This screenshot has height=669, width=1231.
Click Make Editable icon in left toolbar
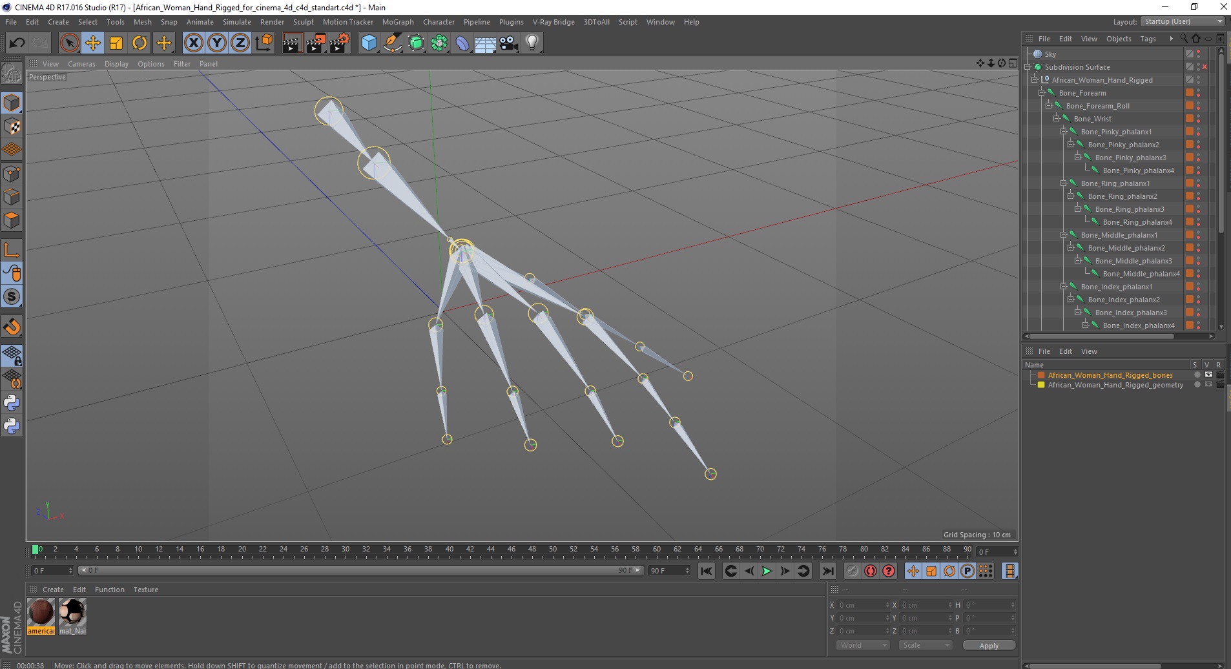pyautogui.click(x=12, y=74)
